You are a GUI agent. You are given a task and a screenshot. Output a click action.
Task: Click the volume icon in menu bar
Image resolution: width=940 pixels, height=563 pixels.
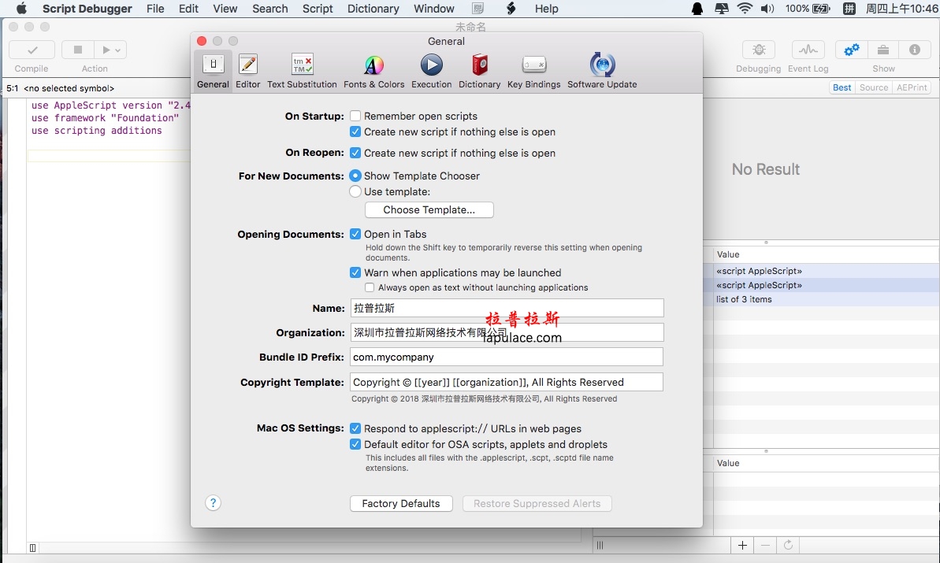(x=767, y=9)
